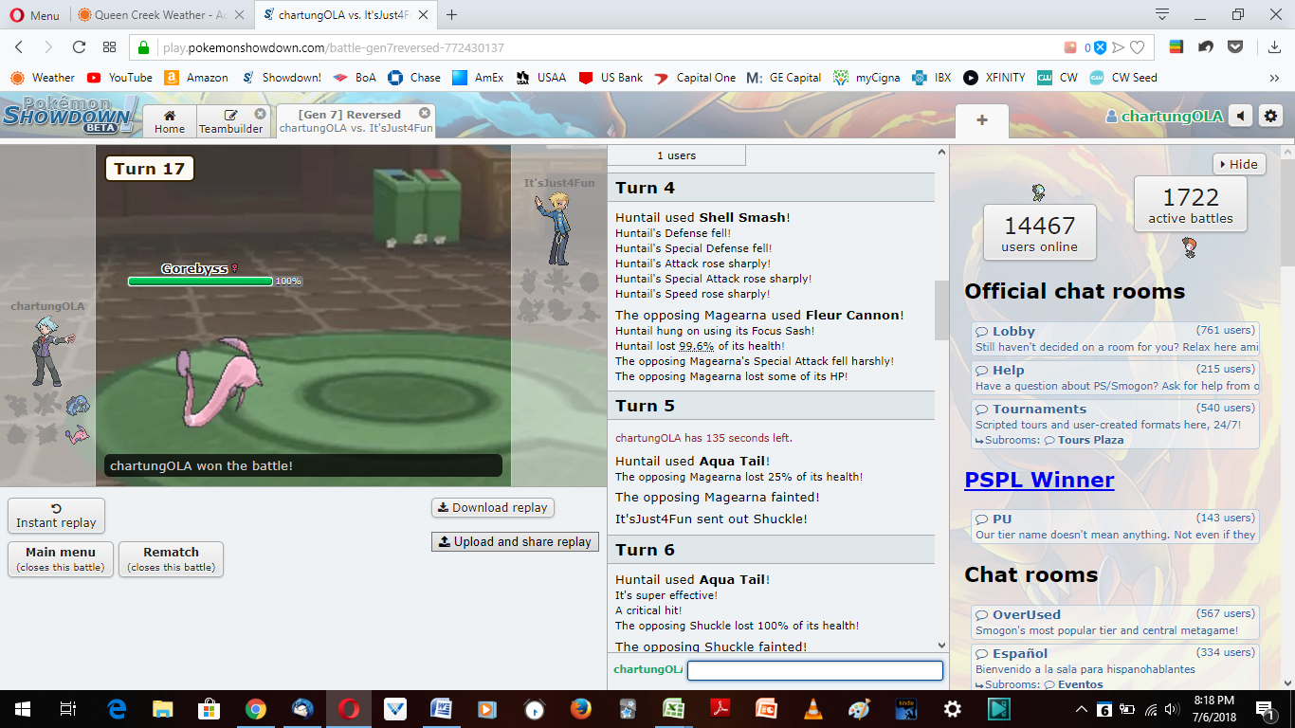Open Firefox from the taskbar
This screenshot has width=1295, height=728.
581,708
